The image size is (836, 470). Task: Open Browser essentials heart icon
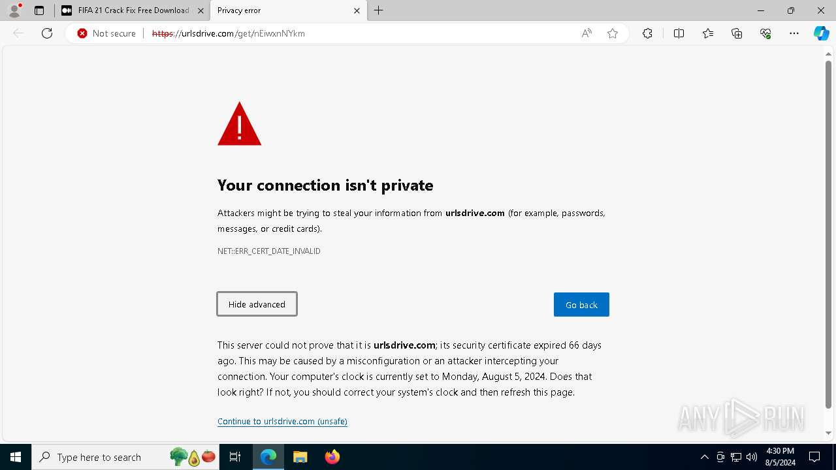coord(765,33)
